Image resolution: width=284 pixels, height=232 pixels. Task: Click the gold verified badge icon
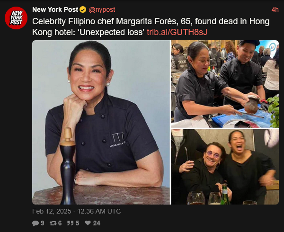(x=83, y=9)
